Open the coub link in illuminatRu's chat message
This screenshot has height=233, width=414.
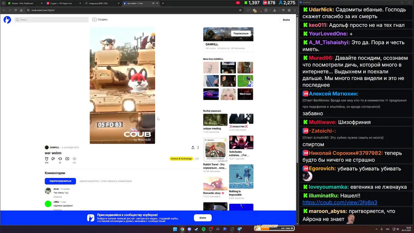pos(340,203)
